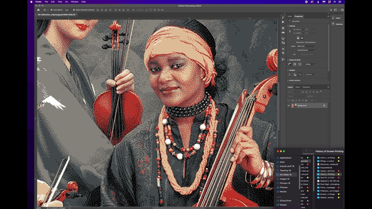Viewport: 372px width, 209px height.
Task: Click the more align options ellipsis
Action: pos(133,10)
